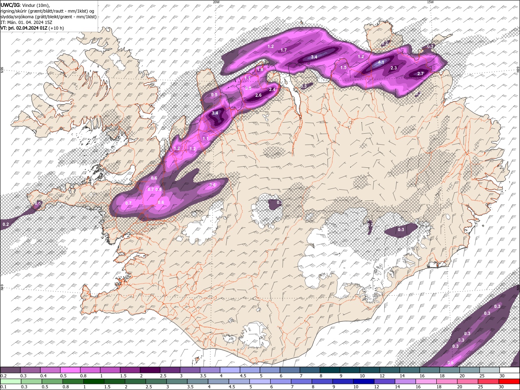Pick the 25 red-pink rain scale swatch

(488, 381)
